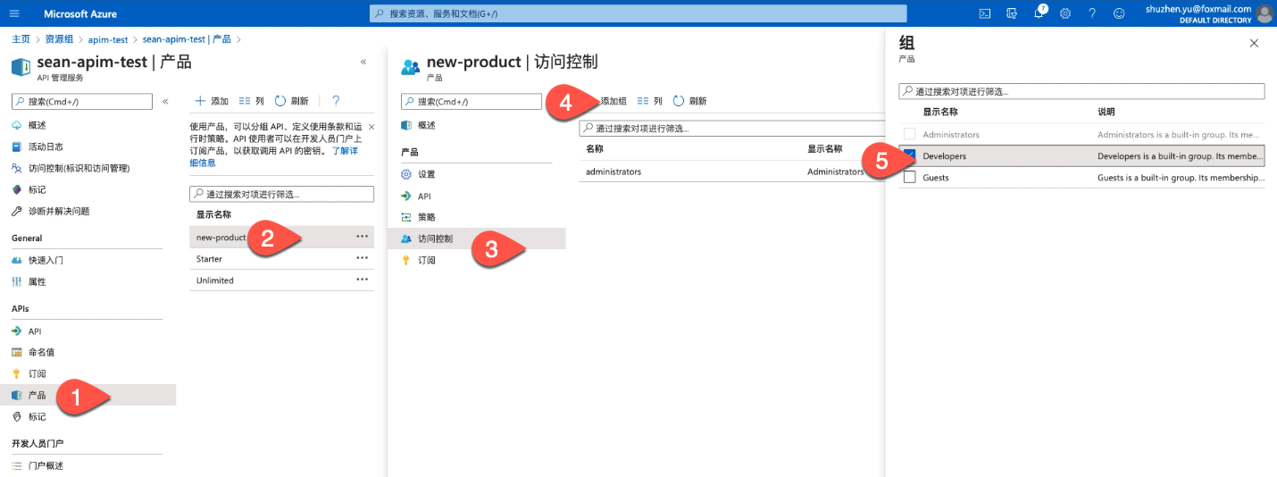1277x477 pixels.
Task: Select 产品 in the APIs section
Action: point(88,395)
